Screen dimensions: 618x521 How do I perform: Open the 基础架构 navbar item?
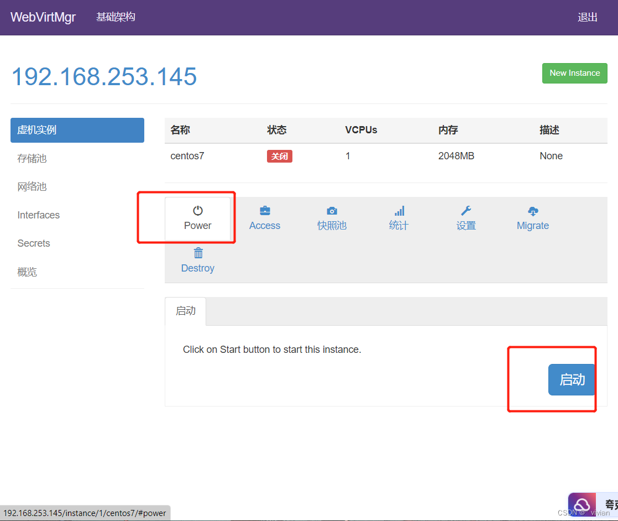tap(116, 17)
